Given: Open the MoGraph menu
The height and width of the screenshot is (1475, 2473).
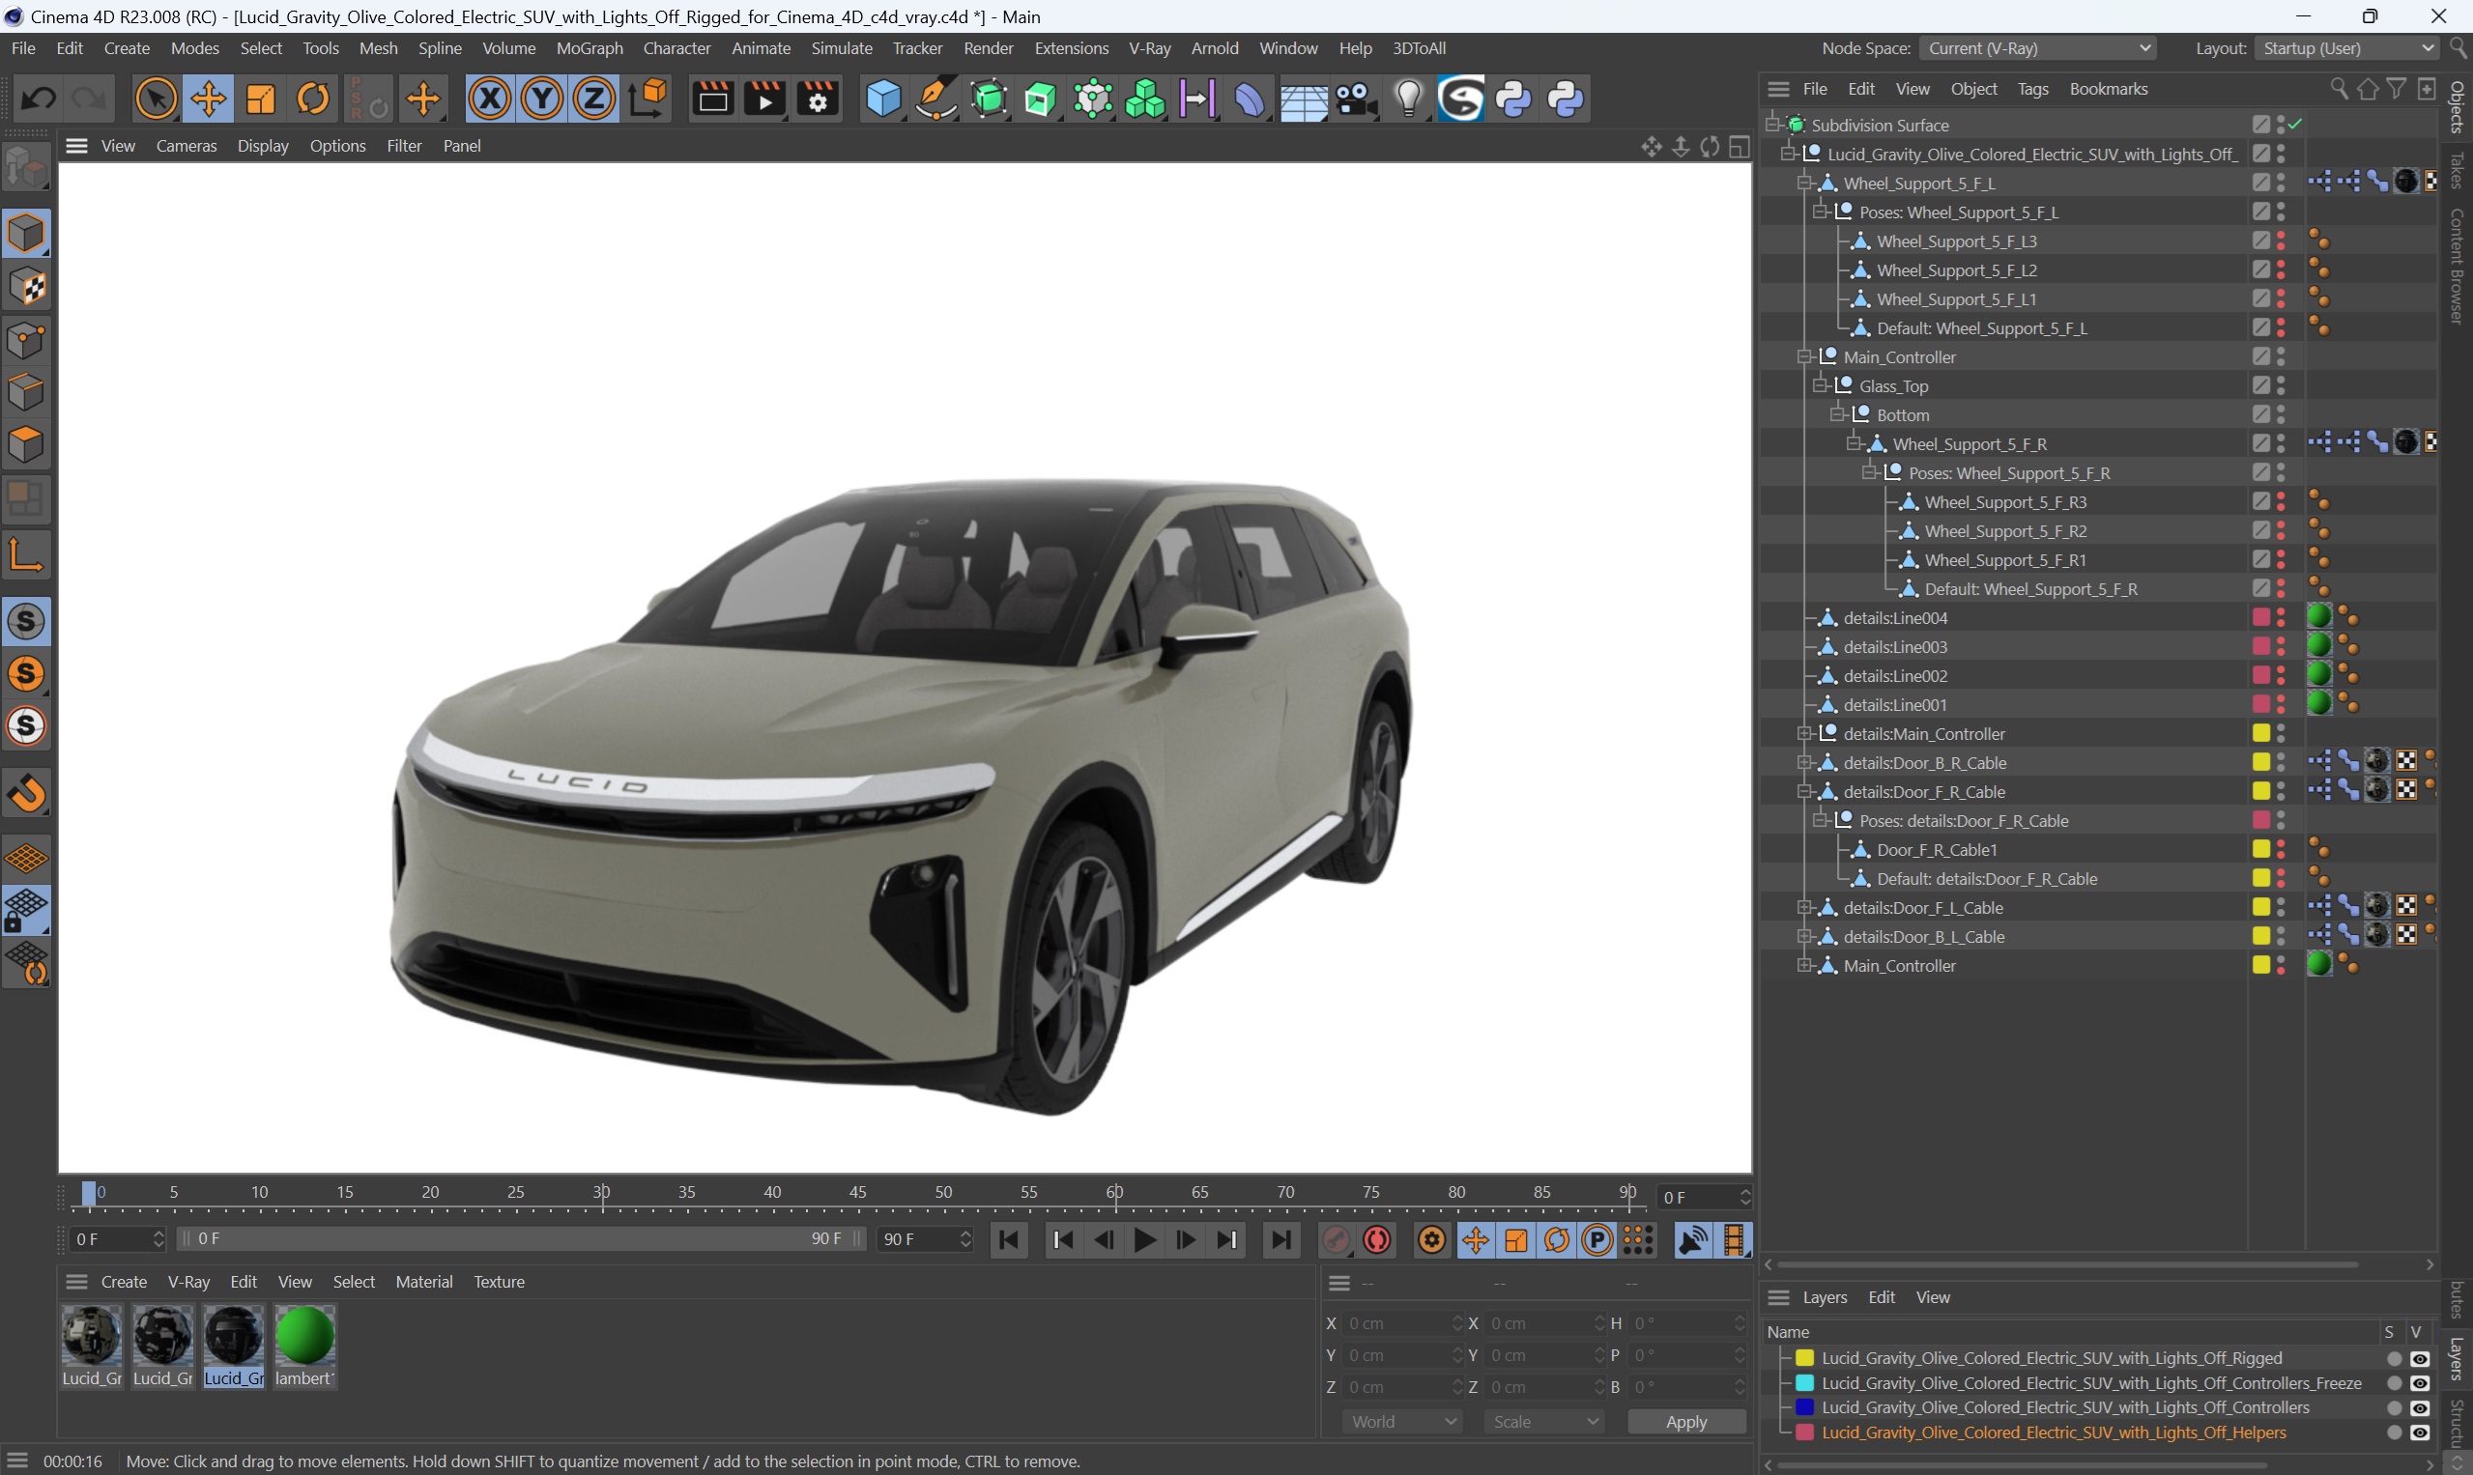Looking at the screenshot, I should click(589, 47).
